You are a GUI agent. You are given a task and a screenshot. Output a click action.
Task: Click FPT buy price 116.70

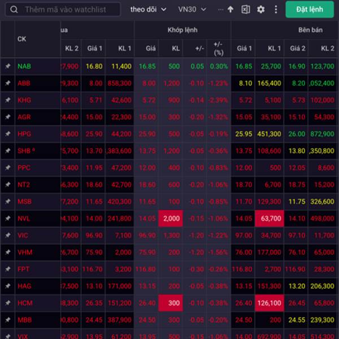coord(92,269)
